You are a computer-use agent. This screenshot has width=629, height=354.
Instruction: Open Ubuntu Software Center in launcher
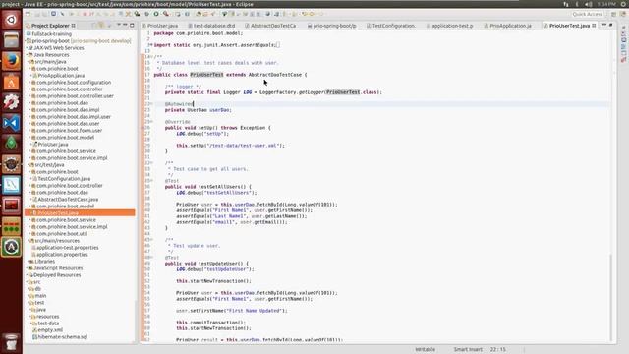11,82
